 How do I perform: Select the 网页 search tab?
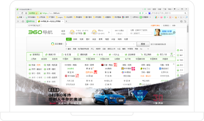point(69,39)
